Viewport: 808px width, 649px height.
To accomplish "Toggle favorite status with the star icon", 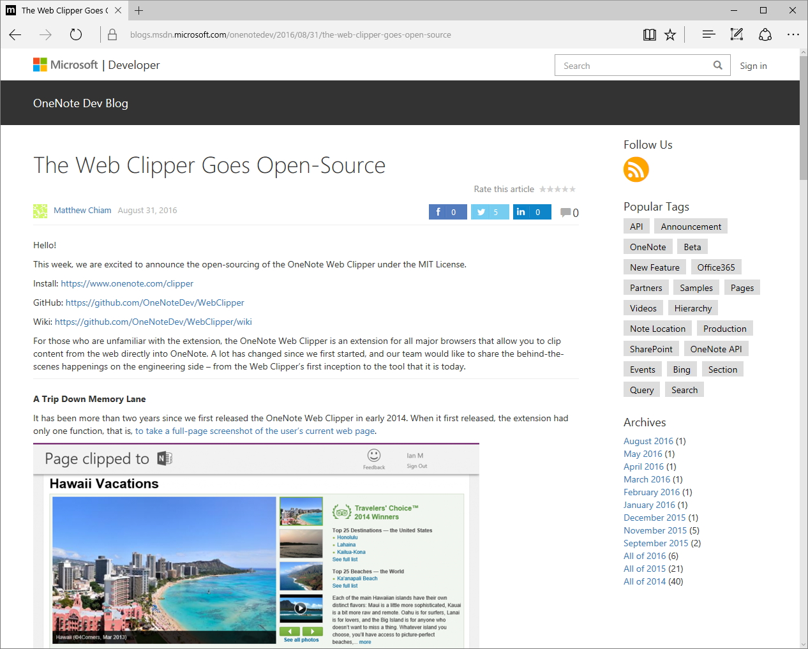I will tap(670, 34).
